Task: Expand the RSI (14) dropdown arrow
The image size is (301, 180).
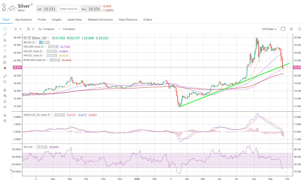Action: pos(34,147)
